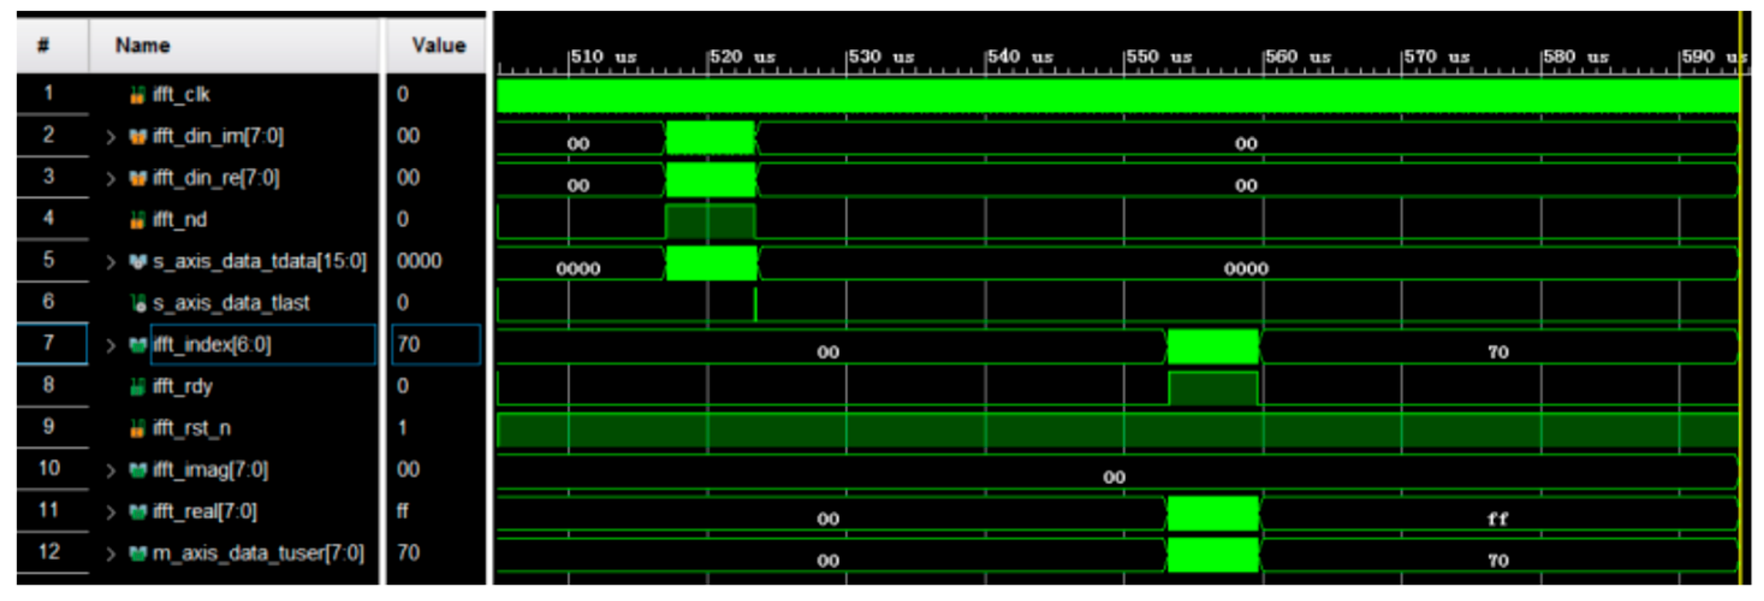Image resolution: width=1764 pixels, height=601 pixels.
Task: Click the ifft_rdy signal icon
Action: 138,387
